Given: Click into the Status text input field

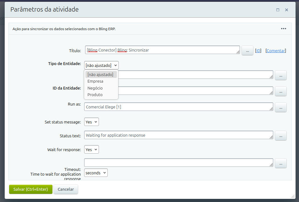Looking at the screenshot, I should [x=178, y=135].
